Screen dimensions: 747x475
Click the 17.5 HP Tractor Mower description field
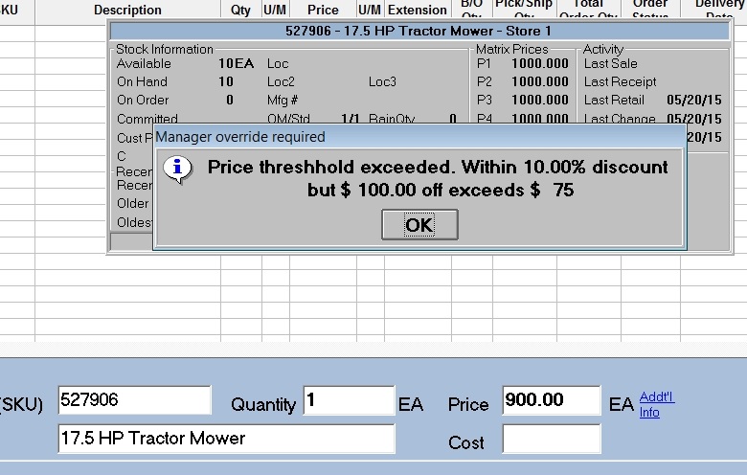pyautogui.click(x=226, y=439)
